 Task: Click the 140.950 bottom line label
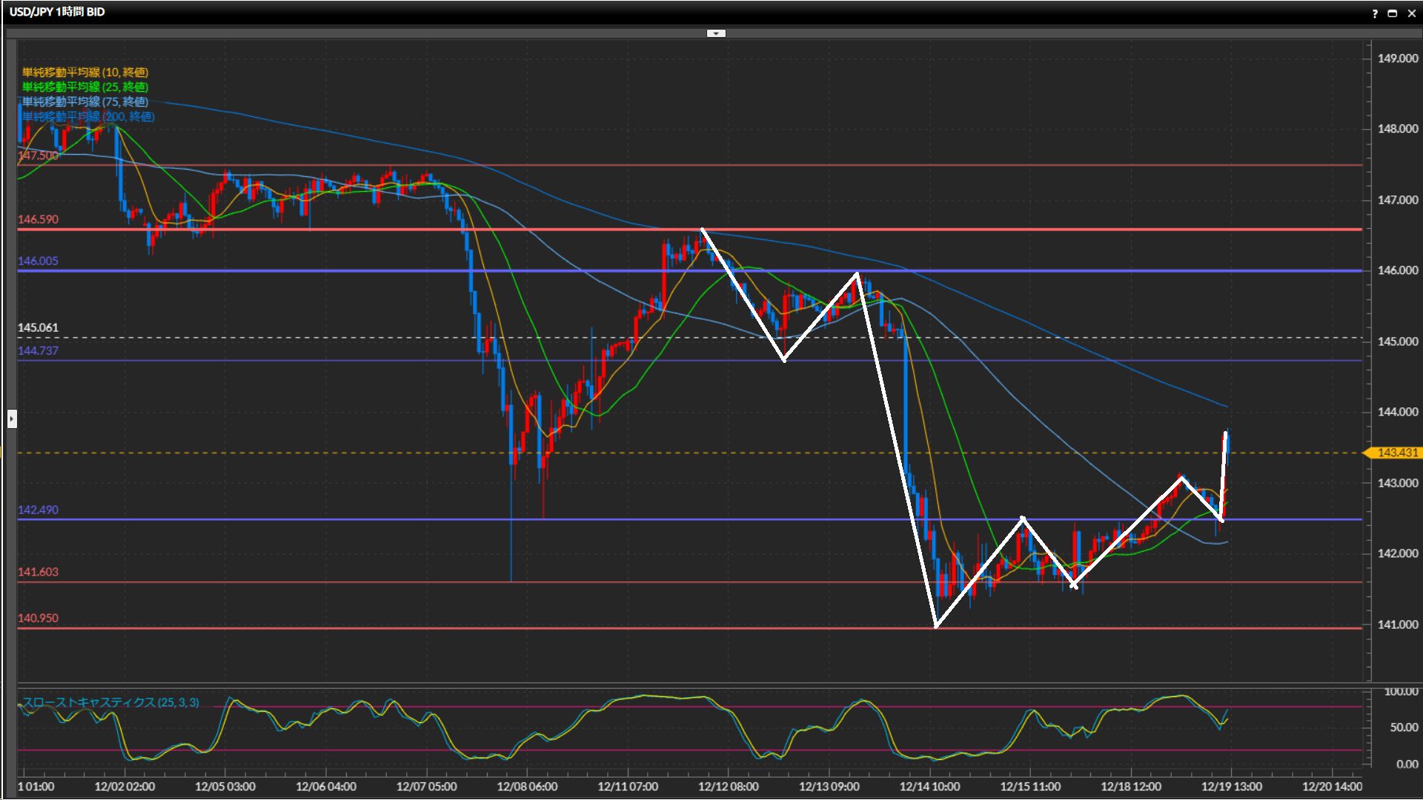pos(38,618)
